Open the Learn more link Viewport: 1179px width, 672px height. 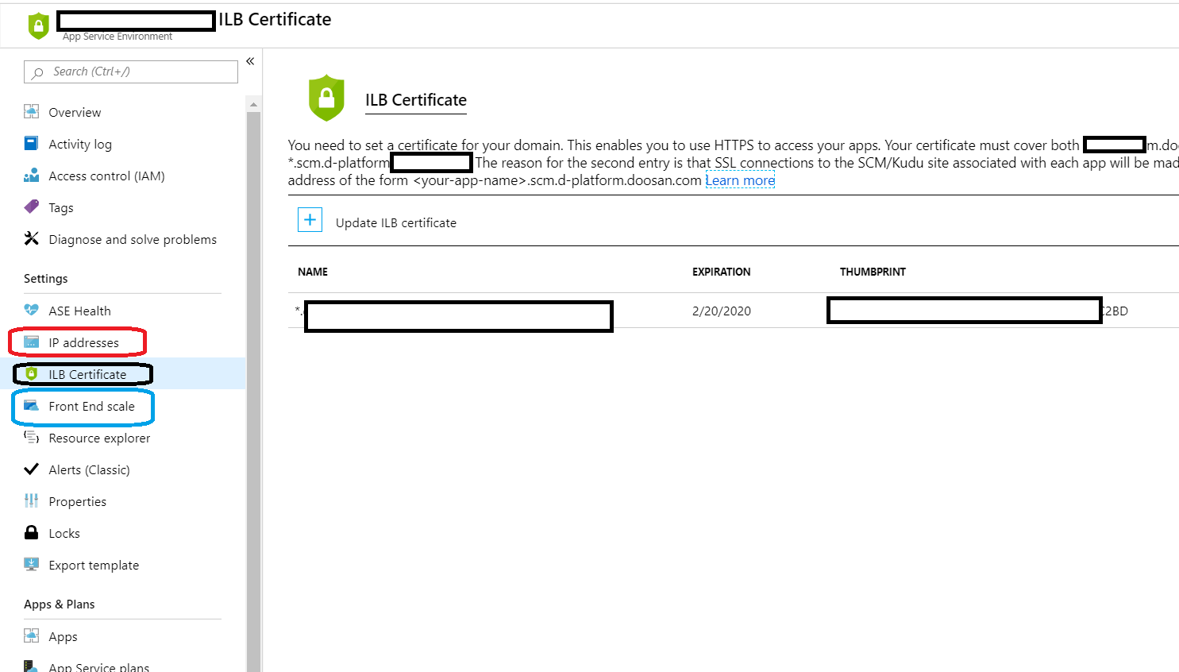click(740, 180)
